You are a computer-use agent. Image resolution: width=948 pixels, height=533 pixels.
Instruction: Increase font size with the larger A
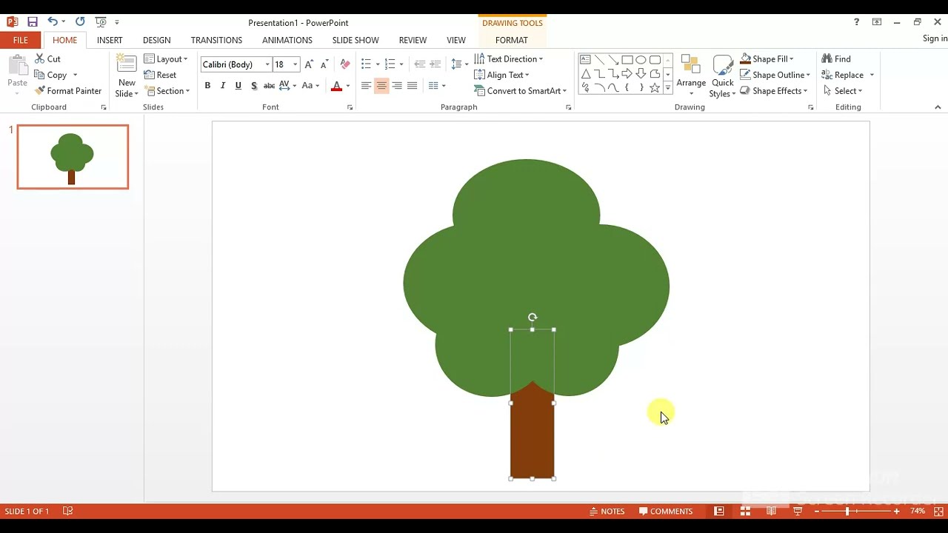tap(309, 64)
